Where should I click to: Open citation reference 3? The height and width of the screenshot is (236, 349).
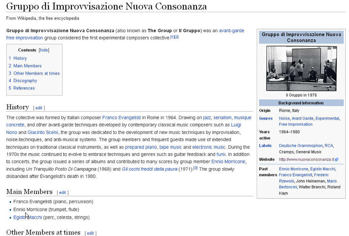pos(196,168)
